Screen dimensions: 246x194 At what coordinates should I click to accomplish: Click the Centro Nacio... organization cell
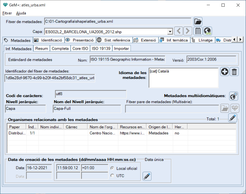(x=102, y=133)
